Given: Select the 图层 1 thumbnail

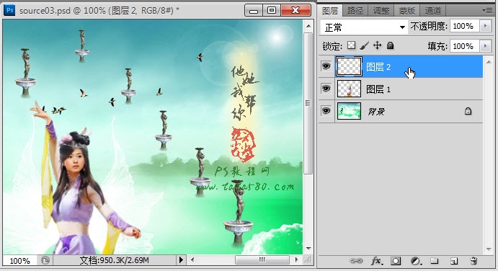Looking at the screenshot, I should point(349,89).
